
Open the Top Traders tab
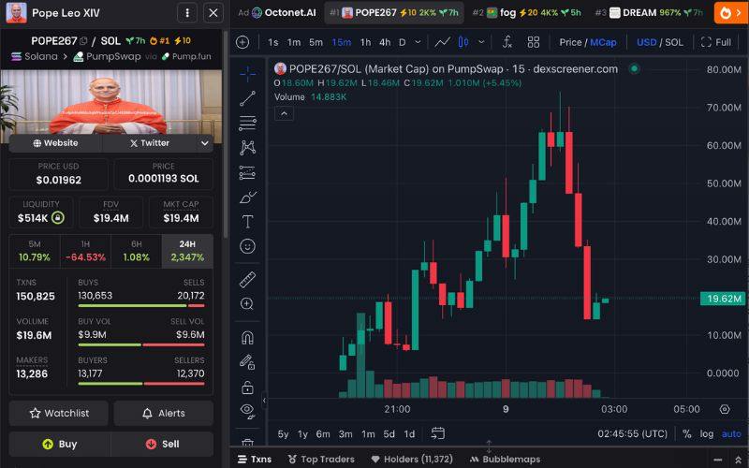click(x=321, y=459)
